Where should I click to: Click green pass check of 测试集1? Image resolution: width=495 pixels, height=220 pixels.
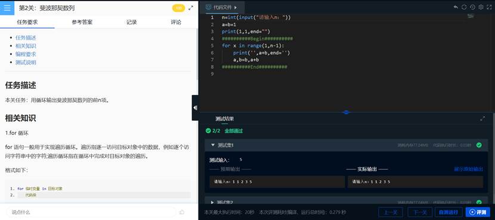click(x=479, y=145)
